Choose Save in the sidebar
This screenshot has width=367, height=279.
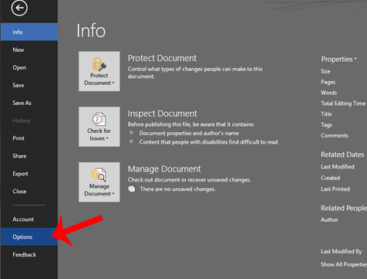coord(29,85)
